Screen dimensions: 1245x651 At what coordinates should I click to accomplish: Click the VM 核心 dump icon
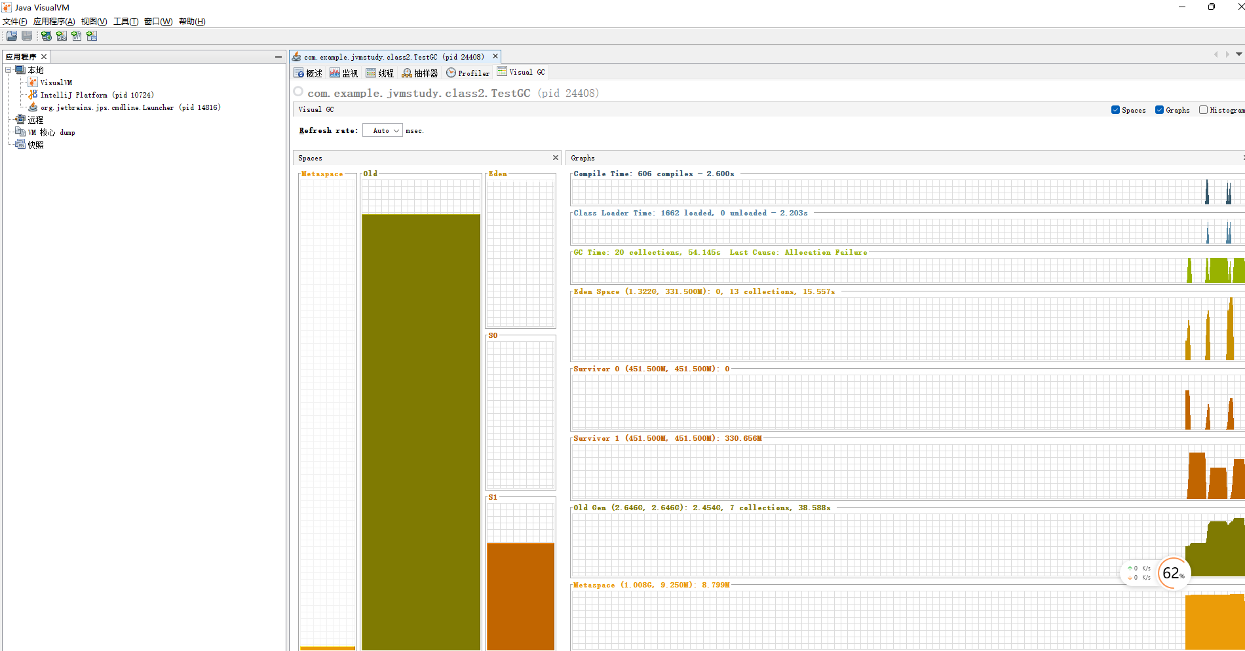click(20, 132)
